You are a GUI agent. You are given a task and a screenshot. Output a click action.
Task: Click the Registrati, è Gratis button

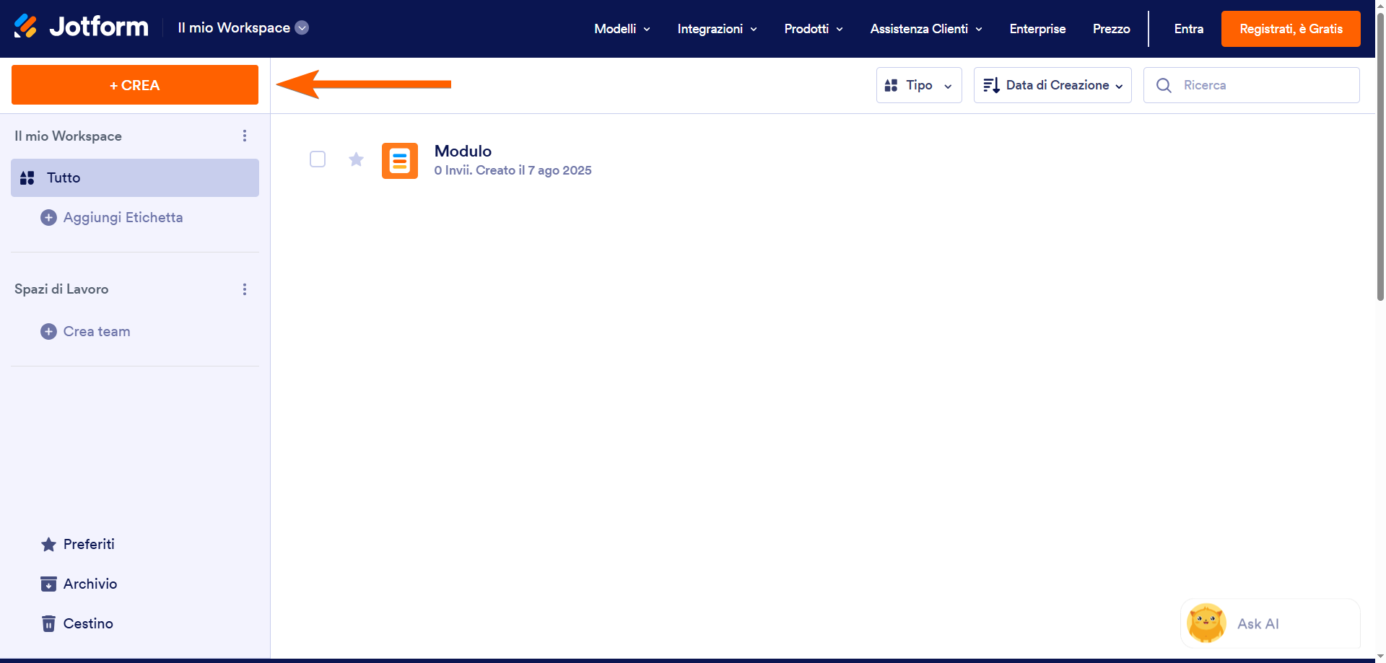(1291, 29)
